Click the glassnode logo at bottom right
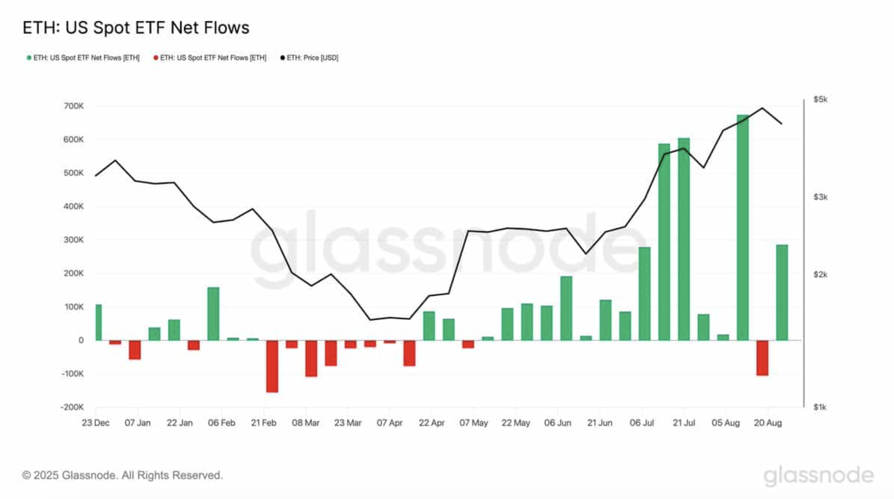This screenshot has height=499, width=894. [819, 476]
